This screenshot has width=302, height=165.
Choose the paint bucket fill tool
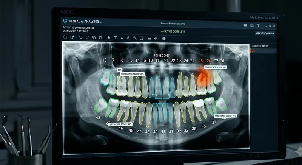pyautogui.click(x=122, y=38)
